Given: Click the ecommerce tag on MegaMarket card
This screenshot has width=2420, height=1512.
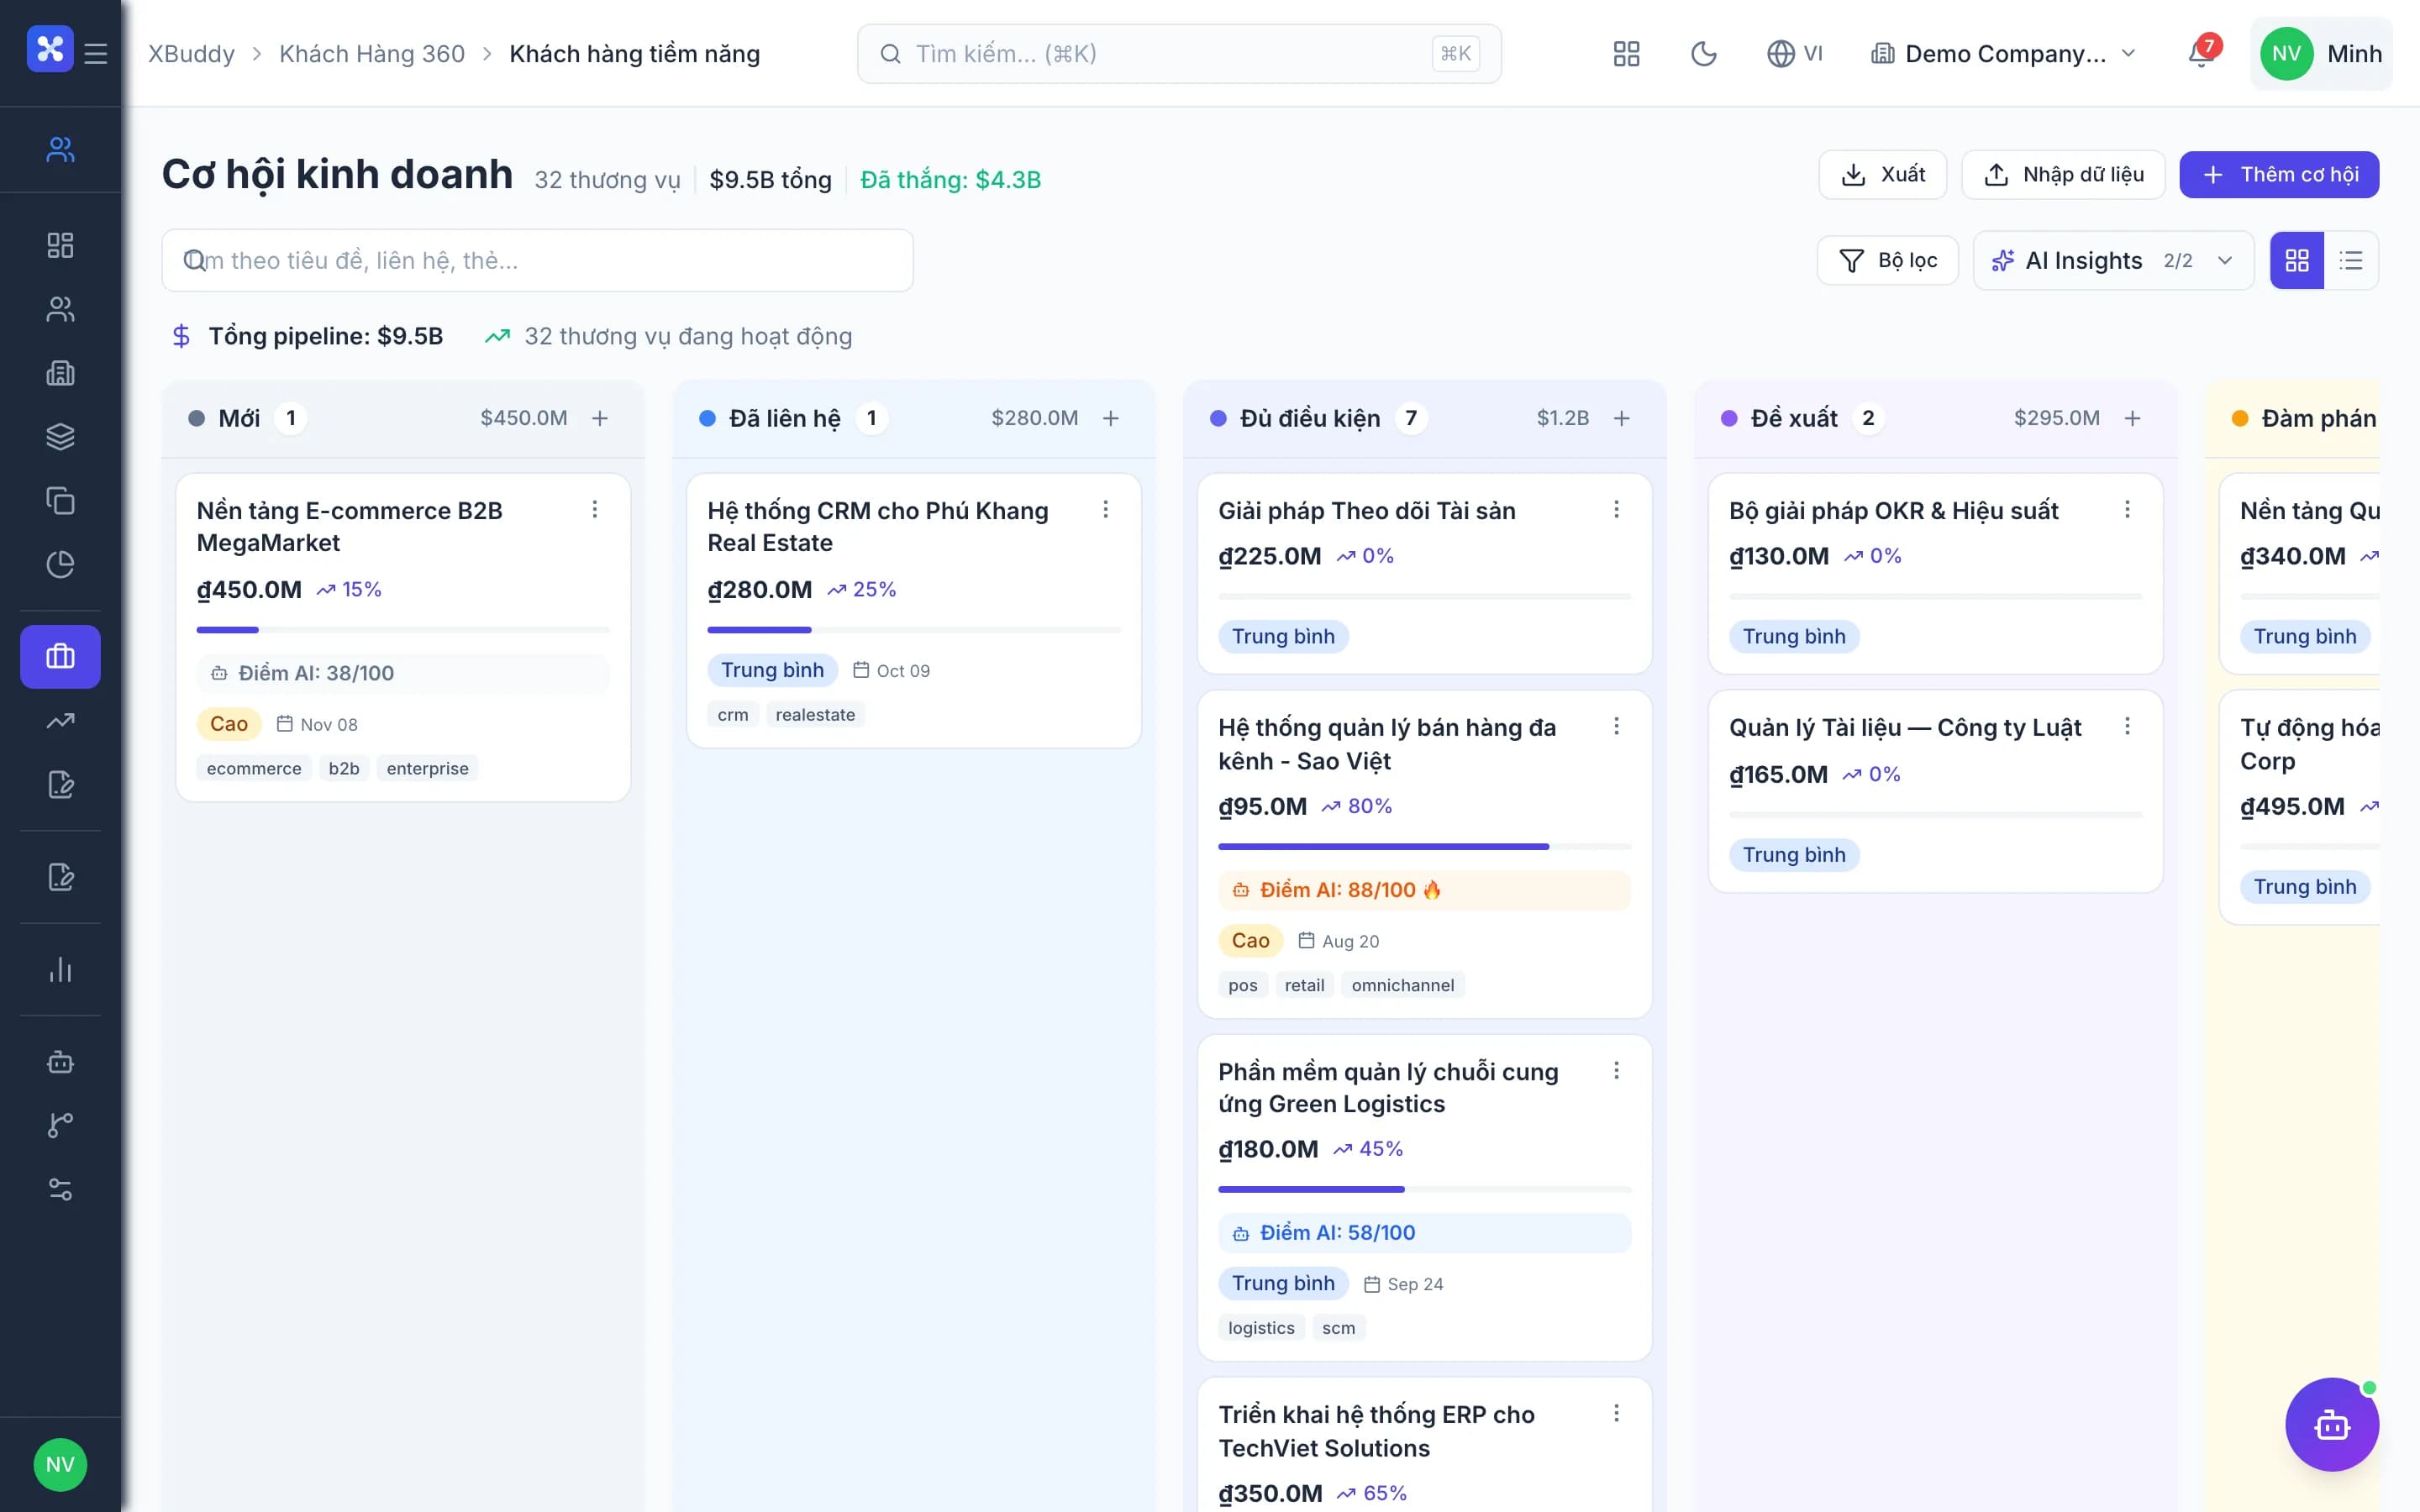Looking at the screenshot, I should click(x=254, y=768).
